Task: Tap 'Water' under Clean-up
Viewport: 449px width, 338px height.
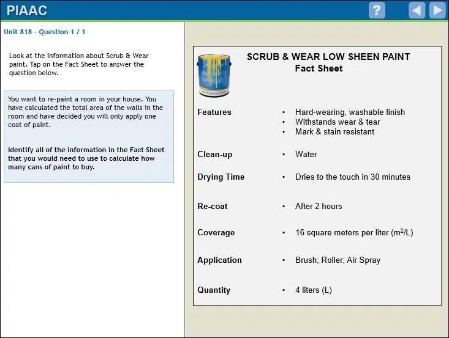Action: click(x=306, y=155)
